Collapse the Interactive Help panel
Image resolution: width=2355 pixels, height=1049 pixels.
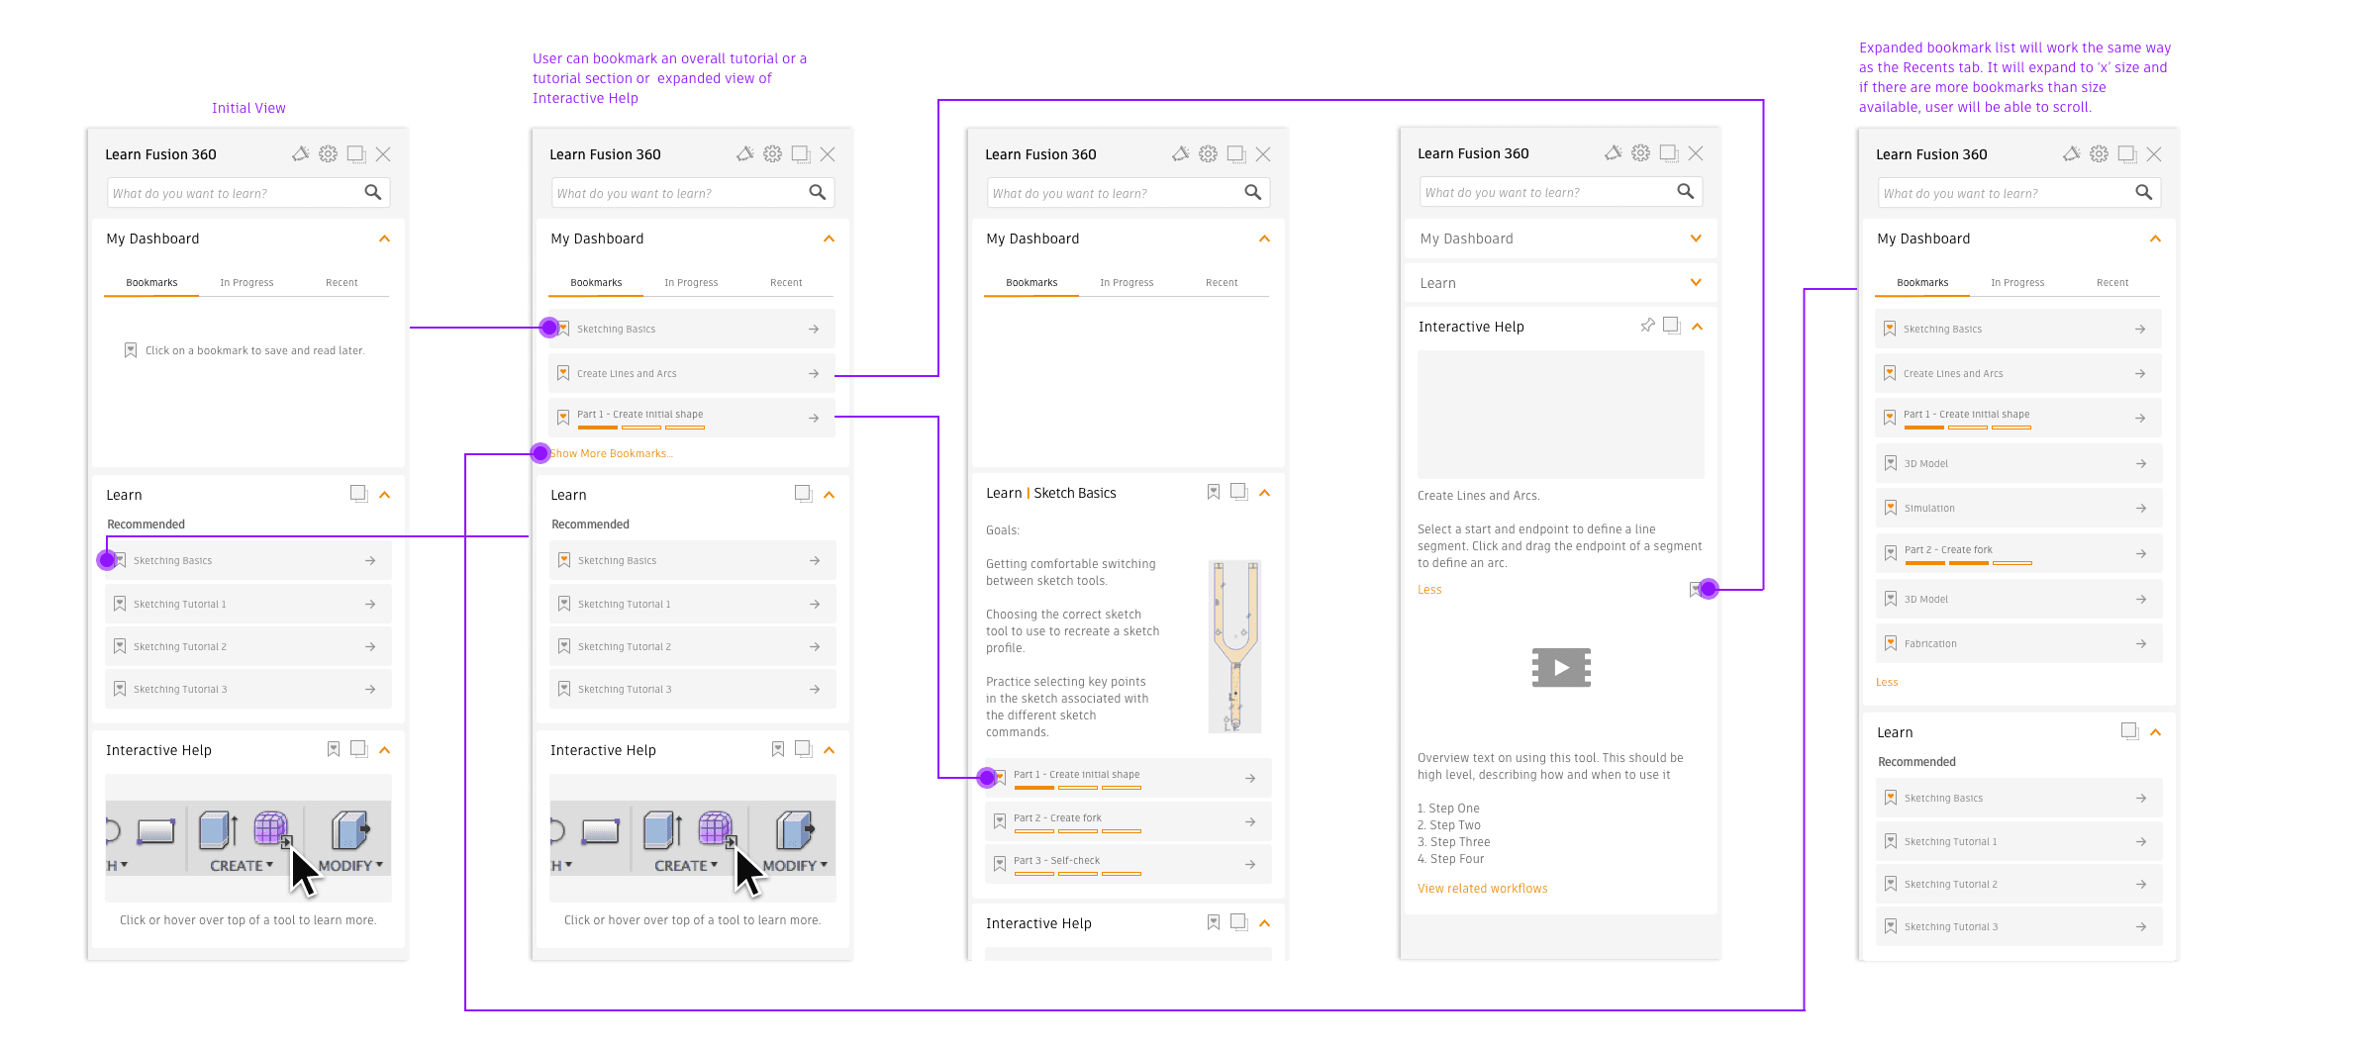click(x=385, y=749)
